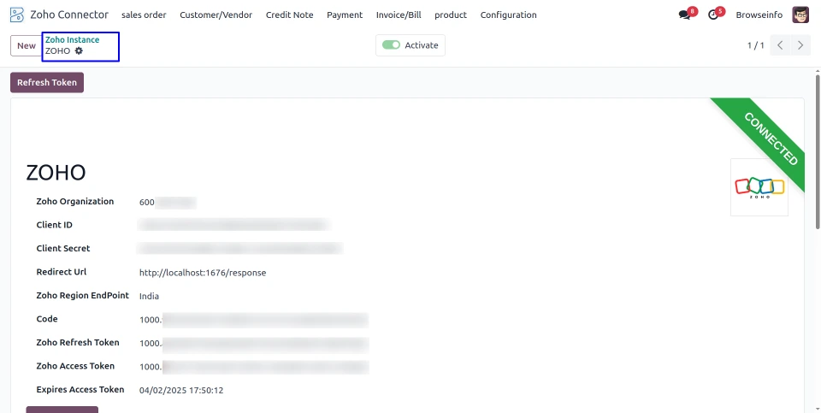
Task: Click the user avatar picture
Action: [800, 15]
